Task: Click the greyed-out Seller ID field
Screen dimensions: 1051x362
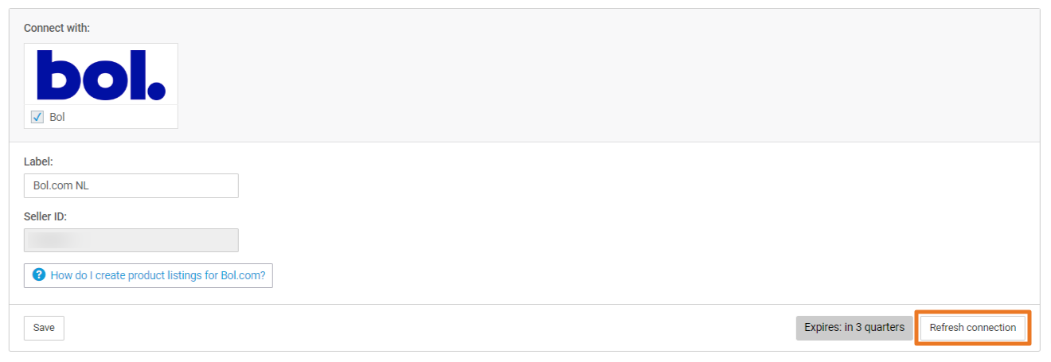Action: point(131,240)
